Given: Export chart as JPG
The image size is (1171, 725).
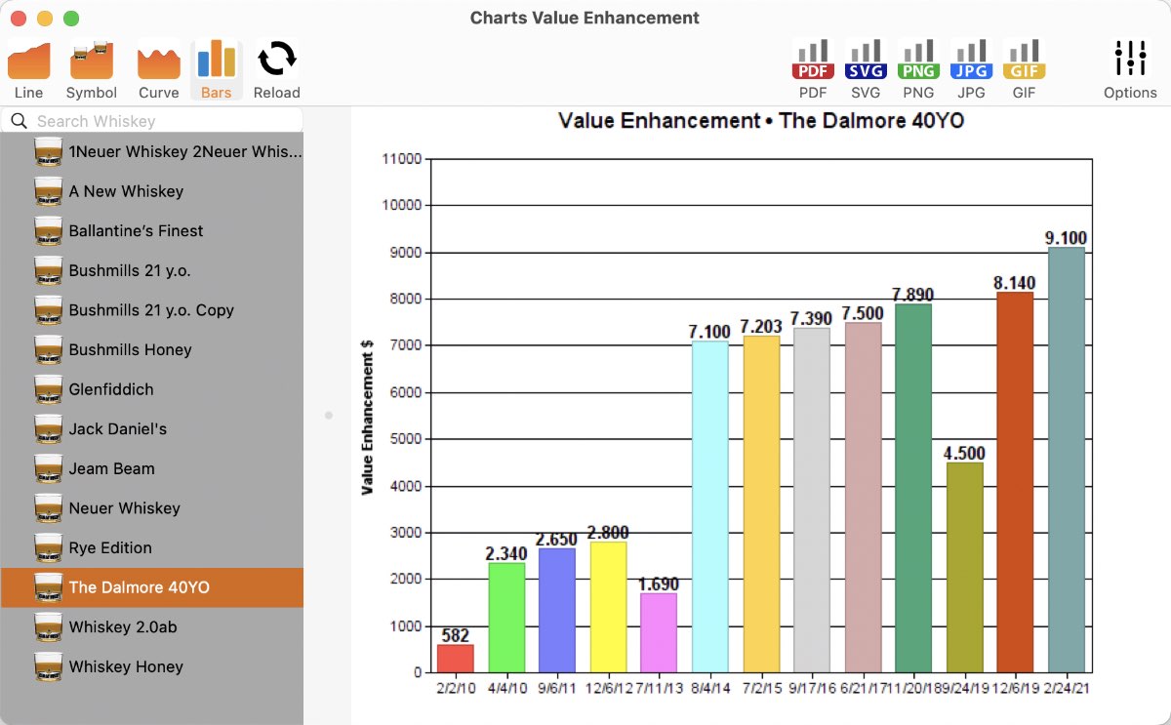Looking at the screenshot, I should pos(971,70).
